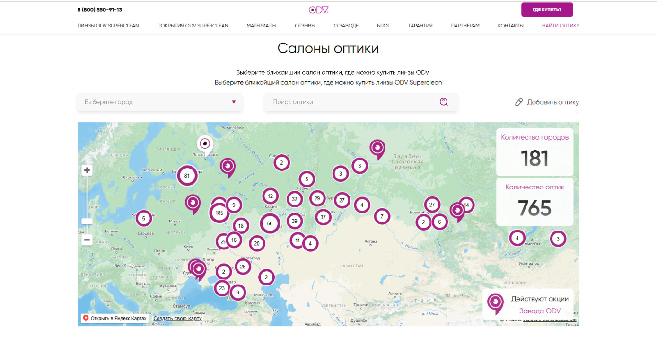Click Открыть в Яндекс.Картах button
This screenshot has height=338, width=657.
115,318
